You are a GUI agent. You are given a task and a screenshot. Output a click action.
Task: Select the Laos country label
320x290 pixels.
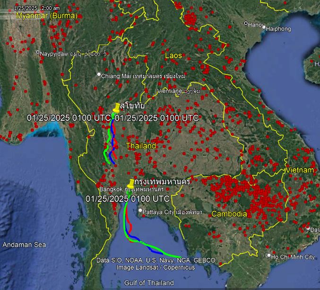[173, 56]
